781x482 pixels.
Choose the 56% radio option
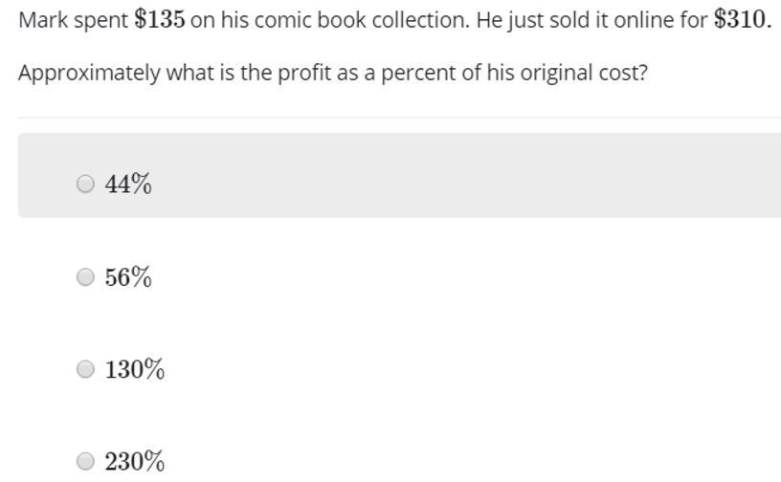click(x=85, y=277)
